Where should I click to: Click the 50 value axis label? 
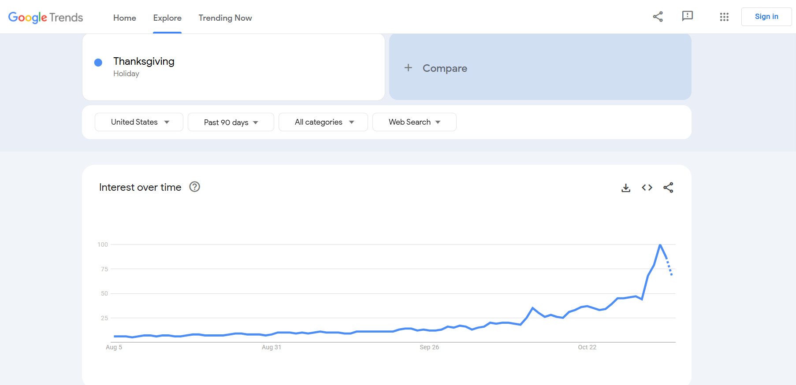tap(104, 293)
